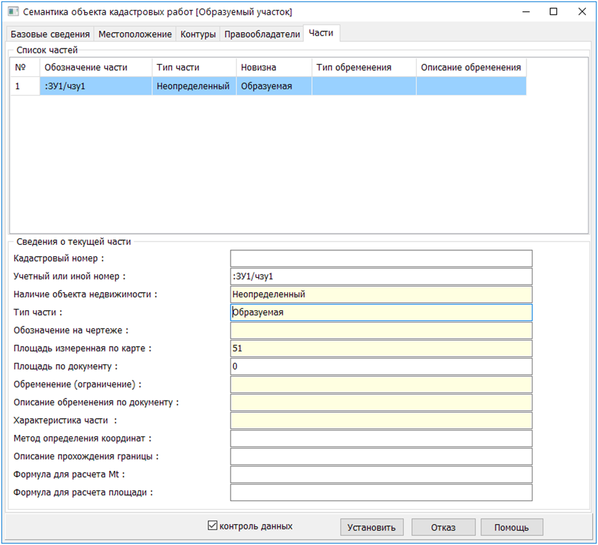Open help via 'Помощь' button
This screenshot has width=598, height=545.
tap(511, 527)
